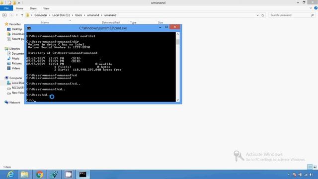Open Pictures library
The width and height of the screenshot is (318, 179).
[x=16, y=63]
